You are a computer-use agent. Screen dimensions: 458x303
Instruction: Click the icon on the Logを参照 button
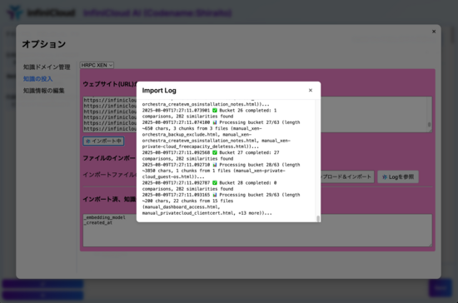point(385,177)
